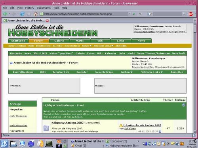
Task: Select the Galerie tab in site header
Action: tap(59, 41)
